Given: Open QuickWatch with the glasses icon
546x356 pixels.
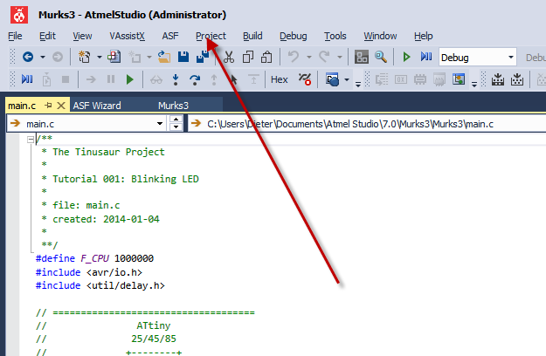Looking at the screenshot, I should [x=156, y=80].
